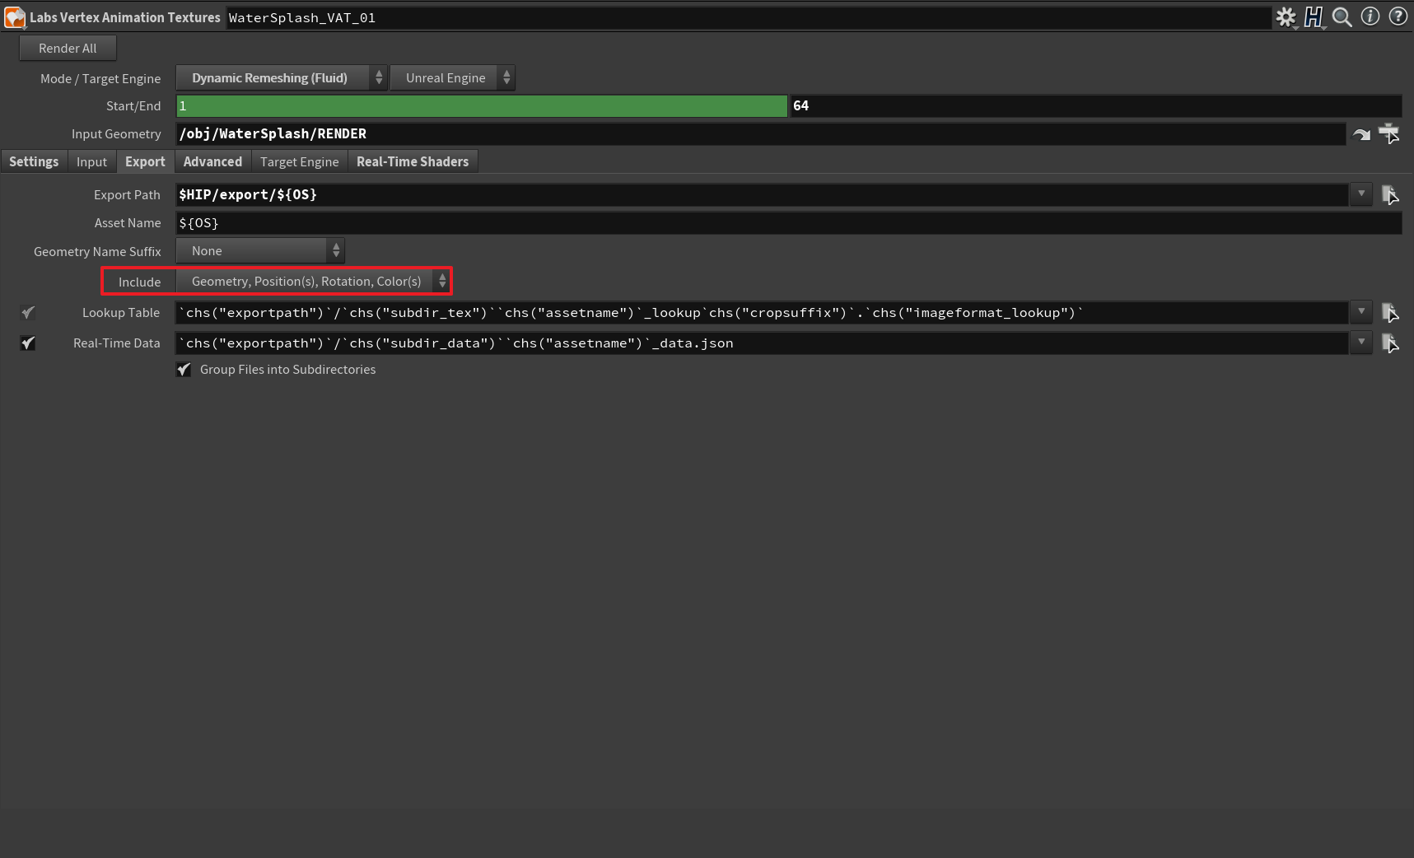
Task: Open the help question mark icon
Action: (x=1398, y=16)
